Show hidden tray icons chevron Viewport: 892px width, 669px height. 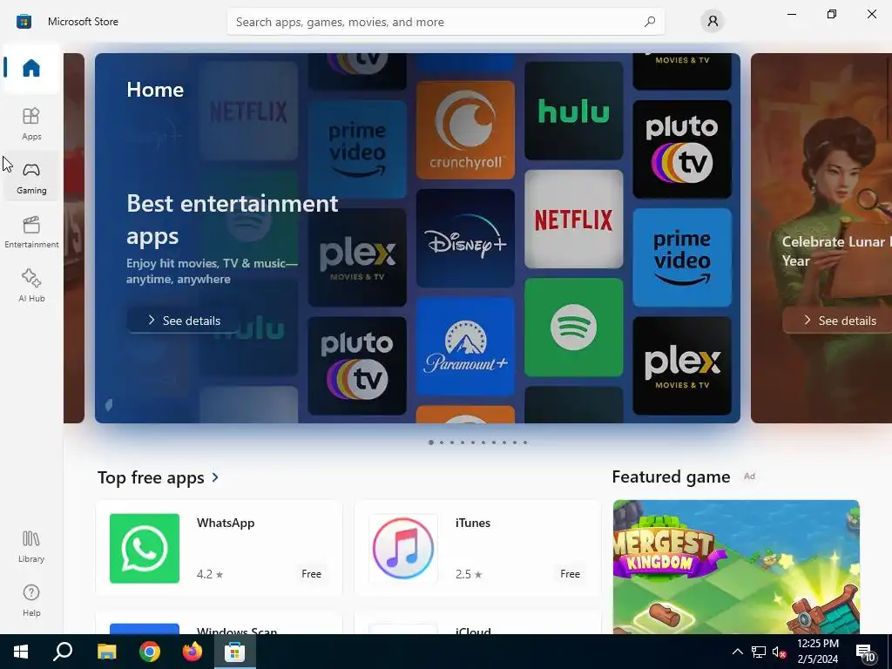pyautogui.click(x=737, y=652)
